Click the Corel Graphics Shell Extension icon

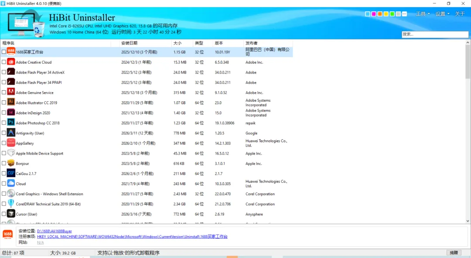(11, 194)
